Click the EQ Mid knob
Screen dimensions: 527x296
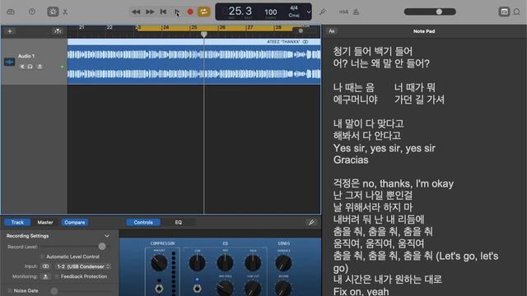pos(225,263)
